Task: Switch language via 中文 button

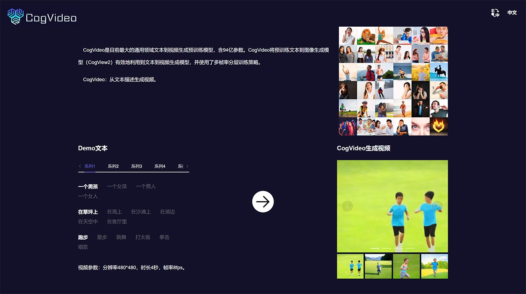Action: [x=512, y=13]
